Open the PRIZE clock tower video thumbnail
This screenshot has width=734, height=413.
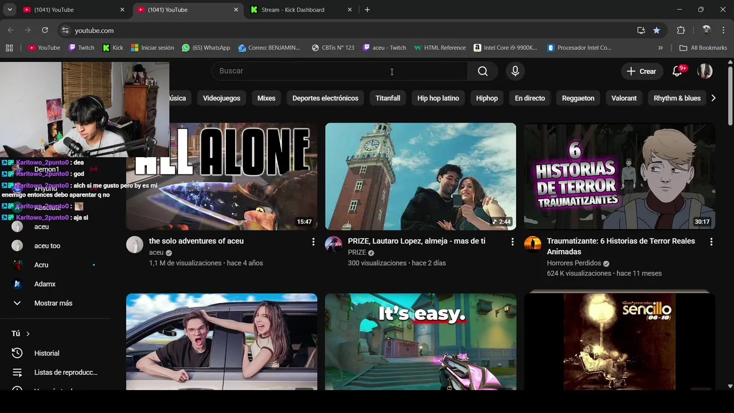point(420,177)
